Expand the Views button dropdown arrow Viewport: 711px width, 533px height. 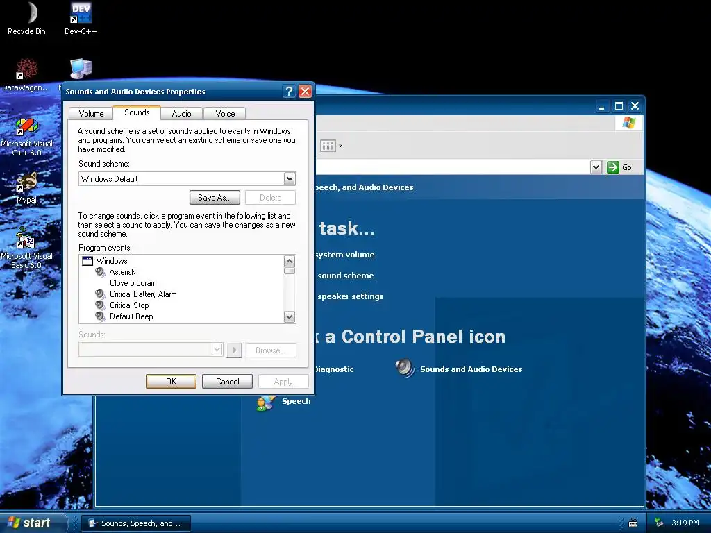pos(340,146)
